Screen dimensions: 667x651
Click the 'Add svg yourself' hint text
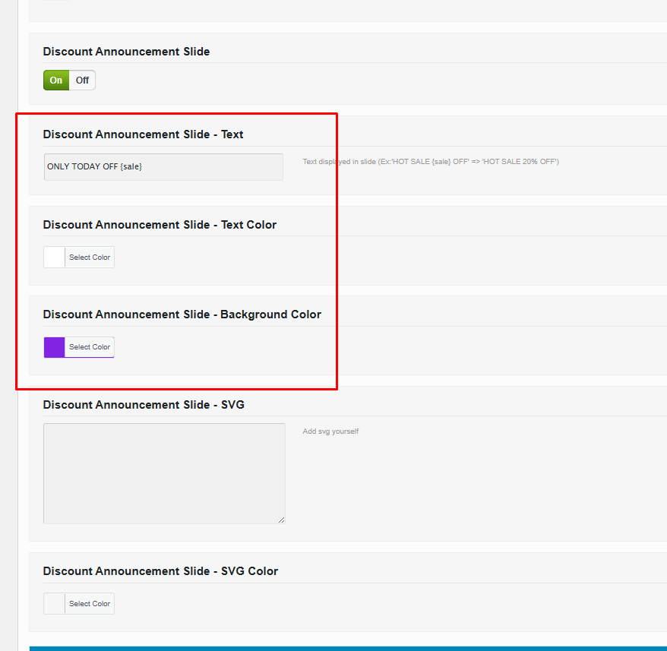pos(330,431)
